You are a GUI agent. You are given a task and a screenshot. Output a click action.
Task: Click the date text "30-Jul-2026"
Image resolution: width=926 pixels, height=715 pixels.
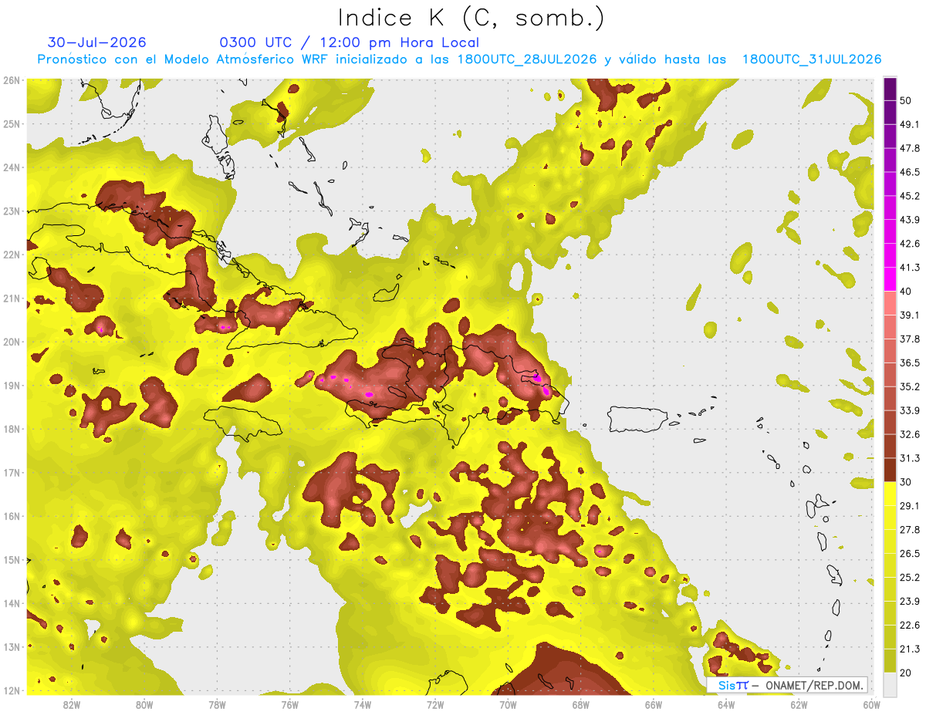(x=96, y=42)
